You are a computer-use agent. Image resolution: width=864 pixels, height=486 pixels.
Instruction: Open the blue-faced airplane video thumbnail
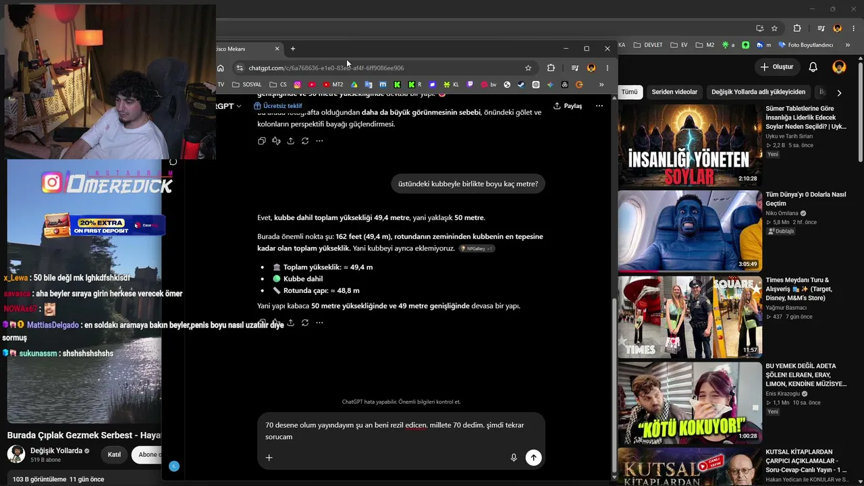pos(689,231)
